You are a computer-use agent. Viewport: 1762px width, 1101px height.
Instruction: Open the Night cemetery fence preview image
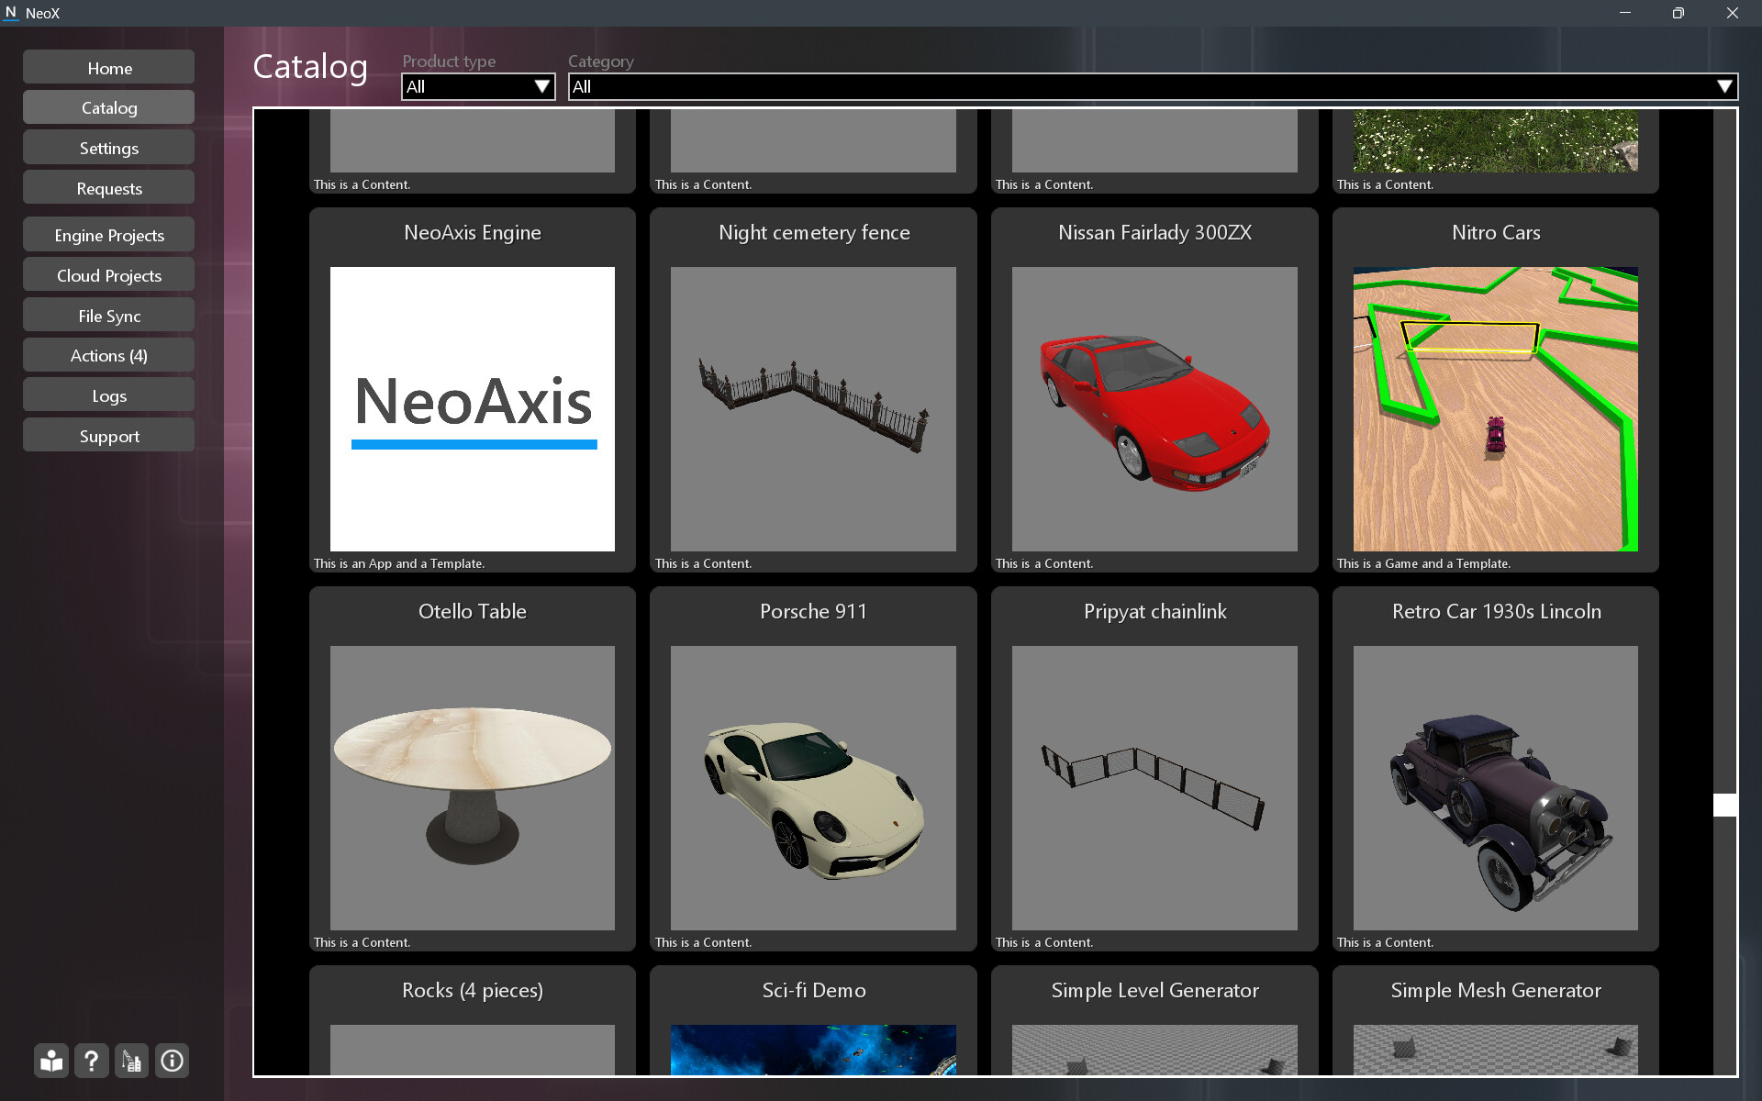pyautogui.click(x=813, y=409)
